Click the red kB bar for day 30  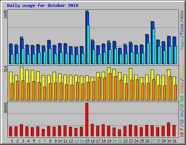[x=169, y=129]
